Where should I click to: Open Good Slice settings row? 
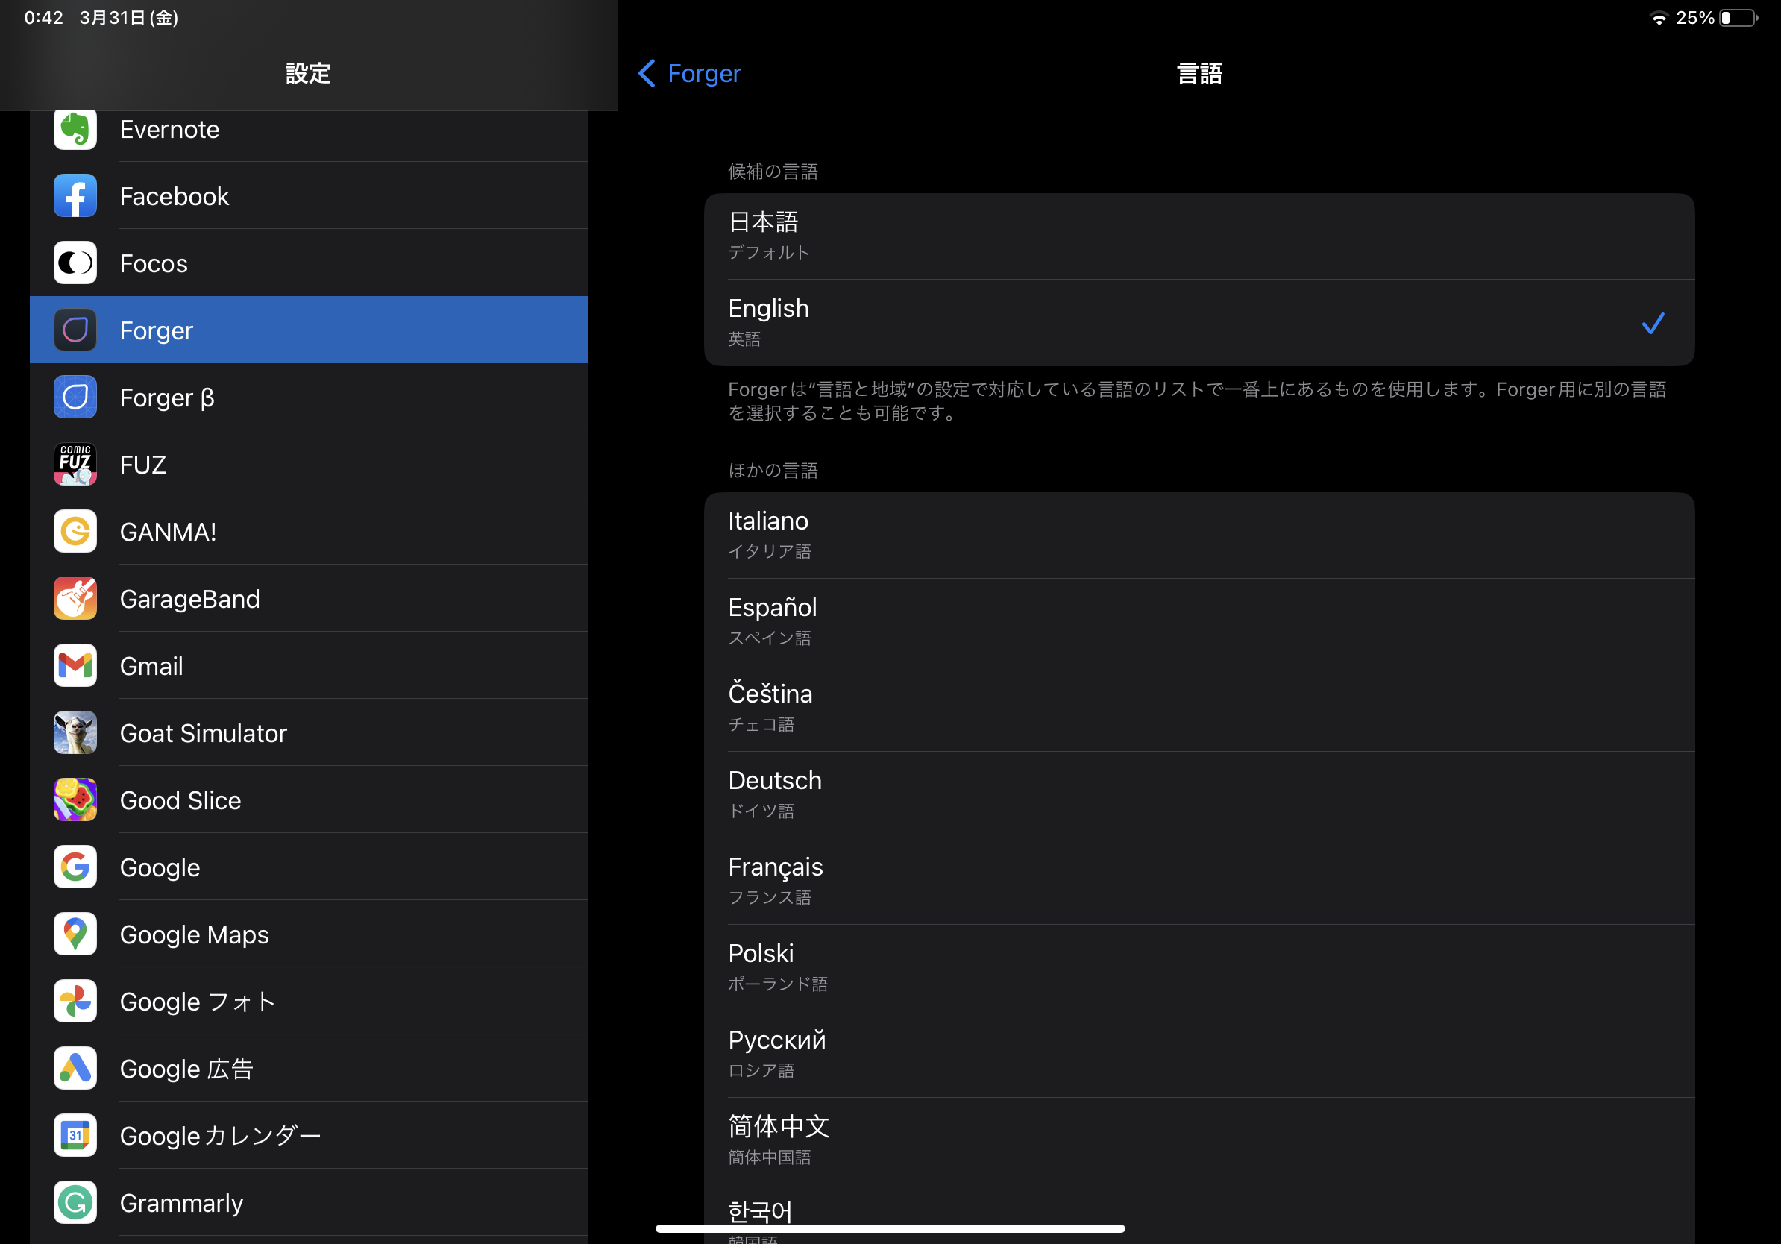[309, 800]
